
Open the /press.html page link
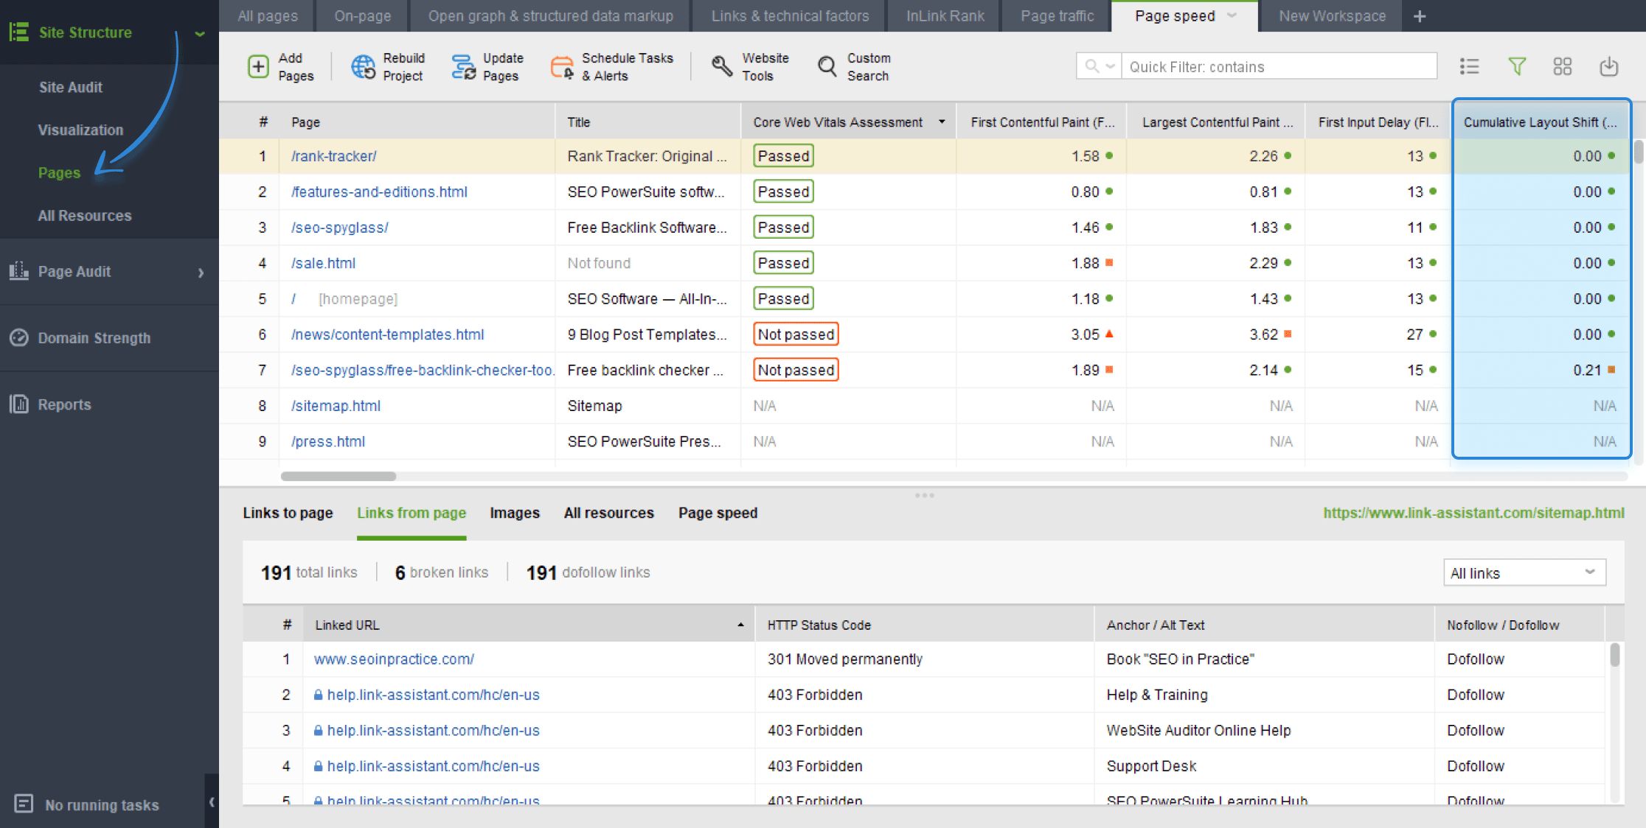pos(328,441)
